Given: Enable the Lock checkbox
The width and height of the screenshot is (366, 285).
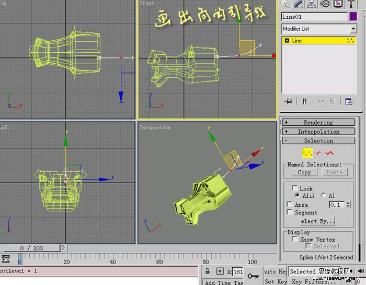Looking at the screenshot, I should 294,188.
